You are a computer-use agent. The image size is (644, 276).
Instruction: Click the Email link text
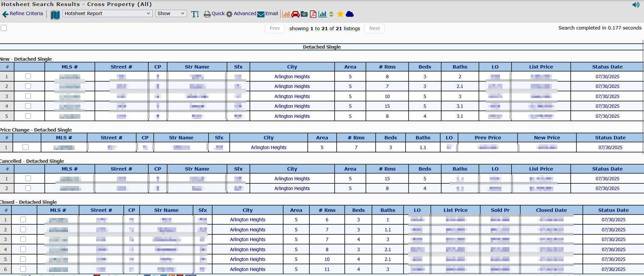[272, 13]
